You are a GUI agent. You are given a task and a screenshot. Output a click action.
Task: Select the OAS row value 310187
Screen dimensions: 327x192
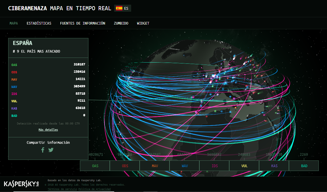click(79, 64)
